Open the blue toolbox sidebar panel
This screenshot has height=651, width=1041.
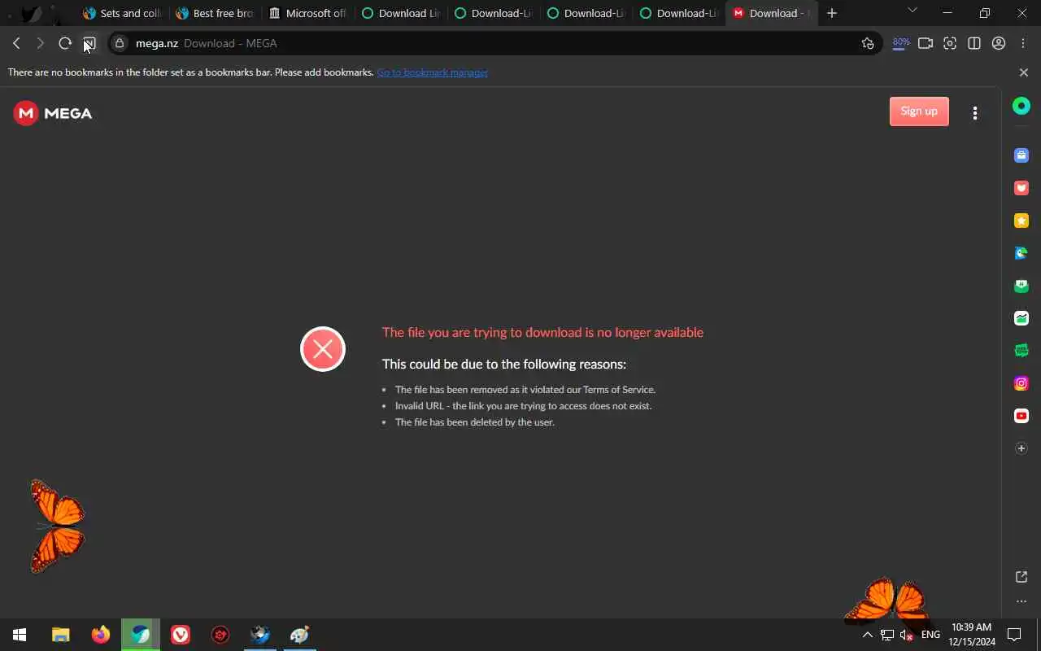[x=1021, y=155]
